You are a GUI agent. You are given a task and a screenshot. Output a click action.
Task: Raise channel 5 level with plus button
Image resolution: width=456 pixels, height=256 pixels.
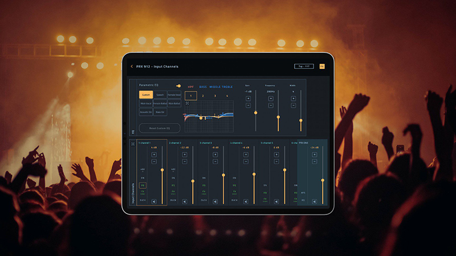[276, 155]
